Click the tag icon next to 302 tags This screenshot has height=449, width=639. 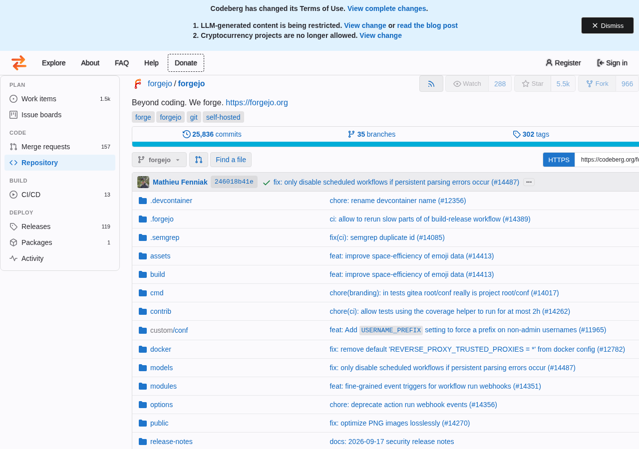(x=517, y=134)
